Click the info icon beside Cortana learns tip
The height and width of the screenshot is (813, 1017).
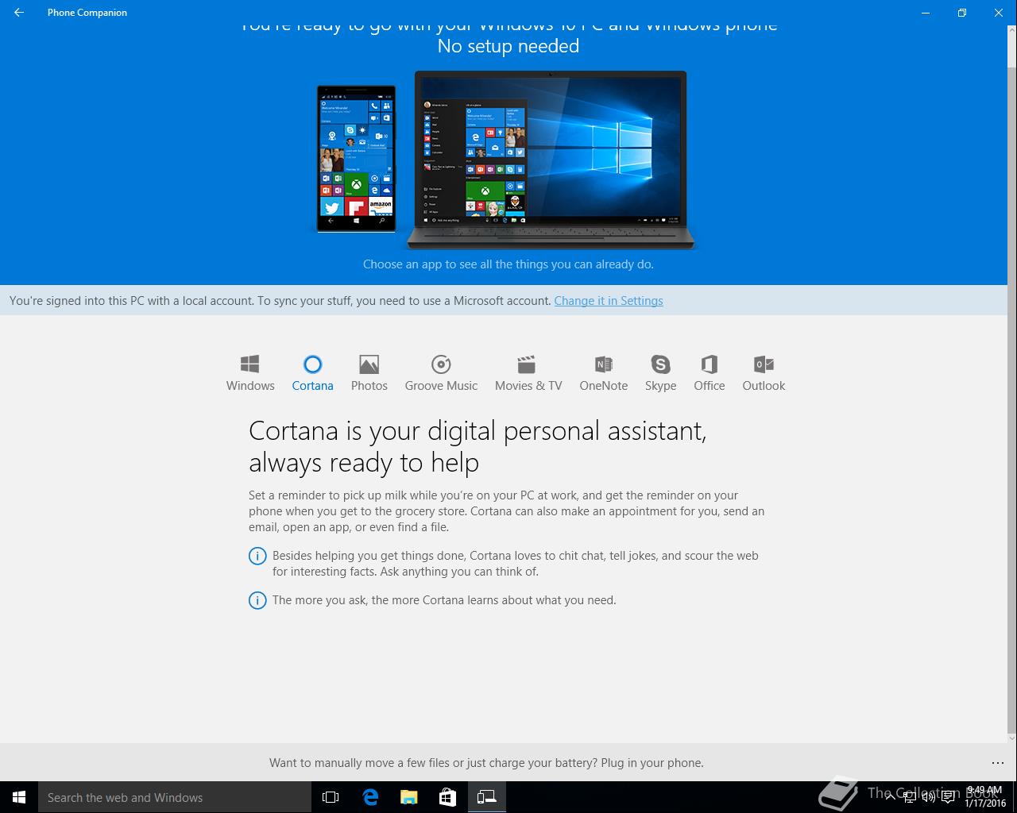pos(257,600)
